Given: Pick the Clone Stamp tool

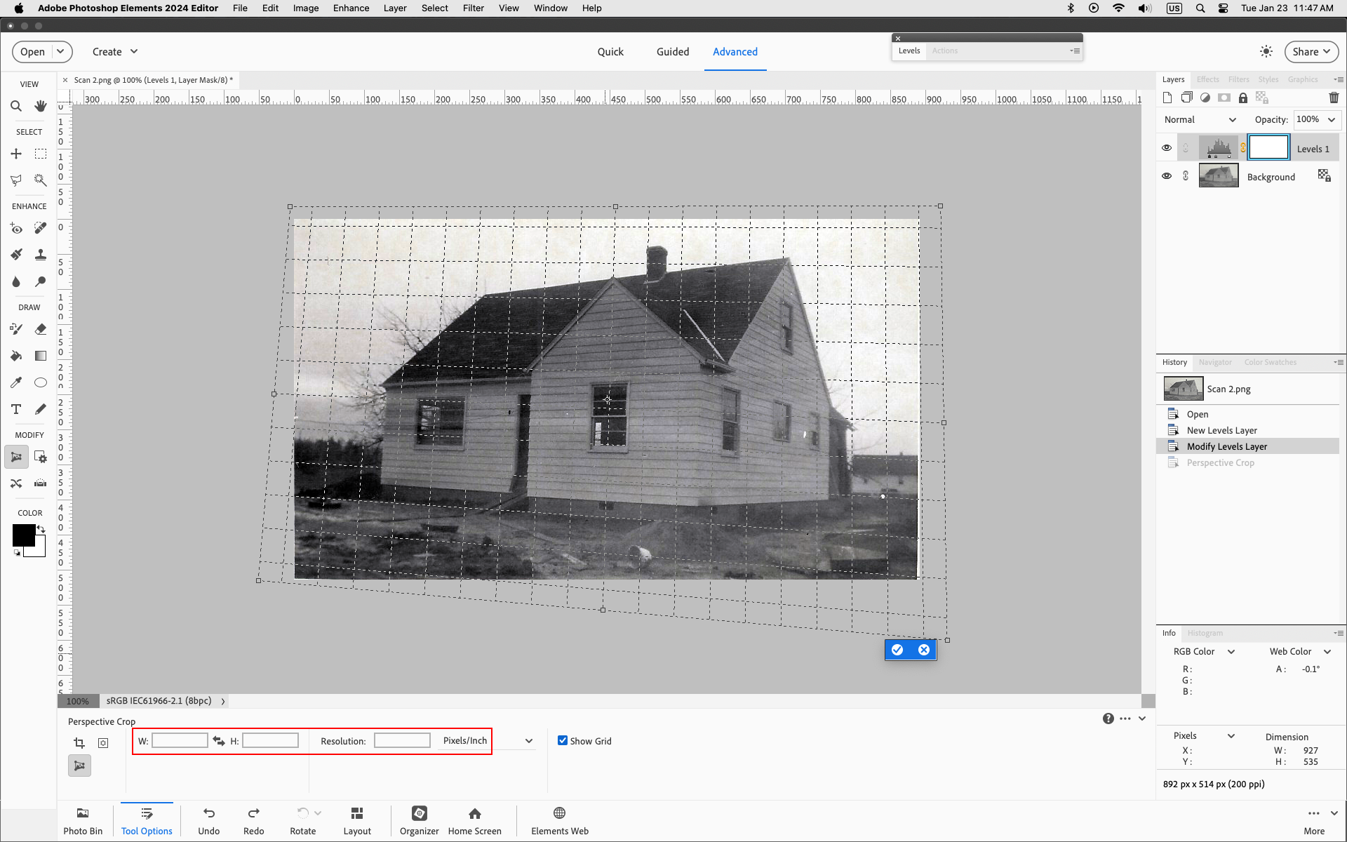Looking at the screenshot, I should [x=40, y=255].
